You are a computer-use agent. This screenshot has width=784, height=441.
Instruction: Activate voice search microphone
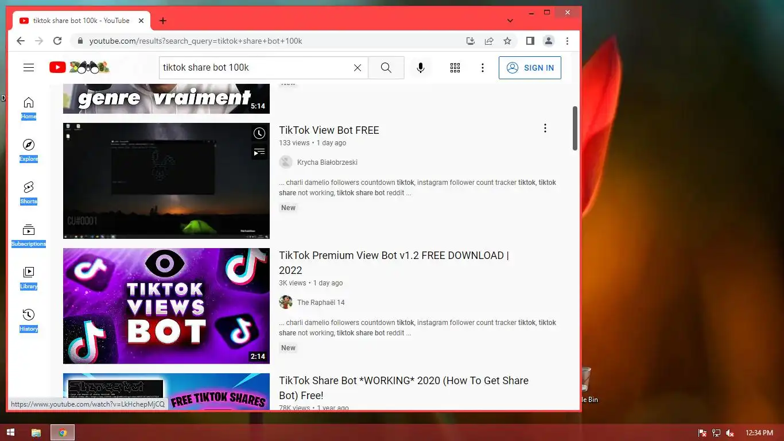pyautogui.click(x=421, y=68)
